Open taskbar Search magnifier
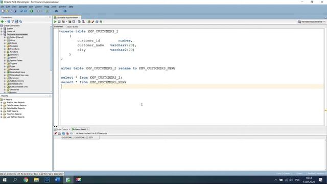This screenshot has width=327, height=184. point(15,180)
